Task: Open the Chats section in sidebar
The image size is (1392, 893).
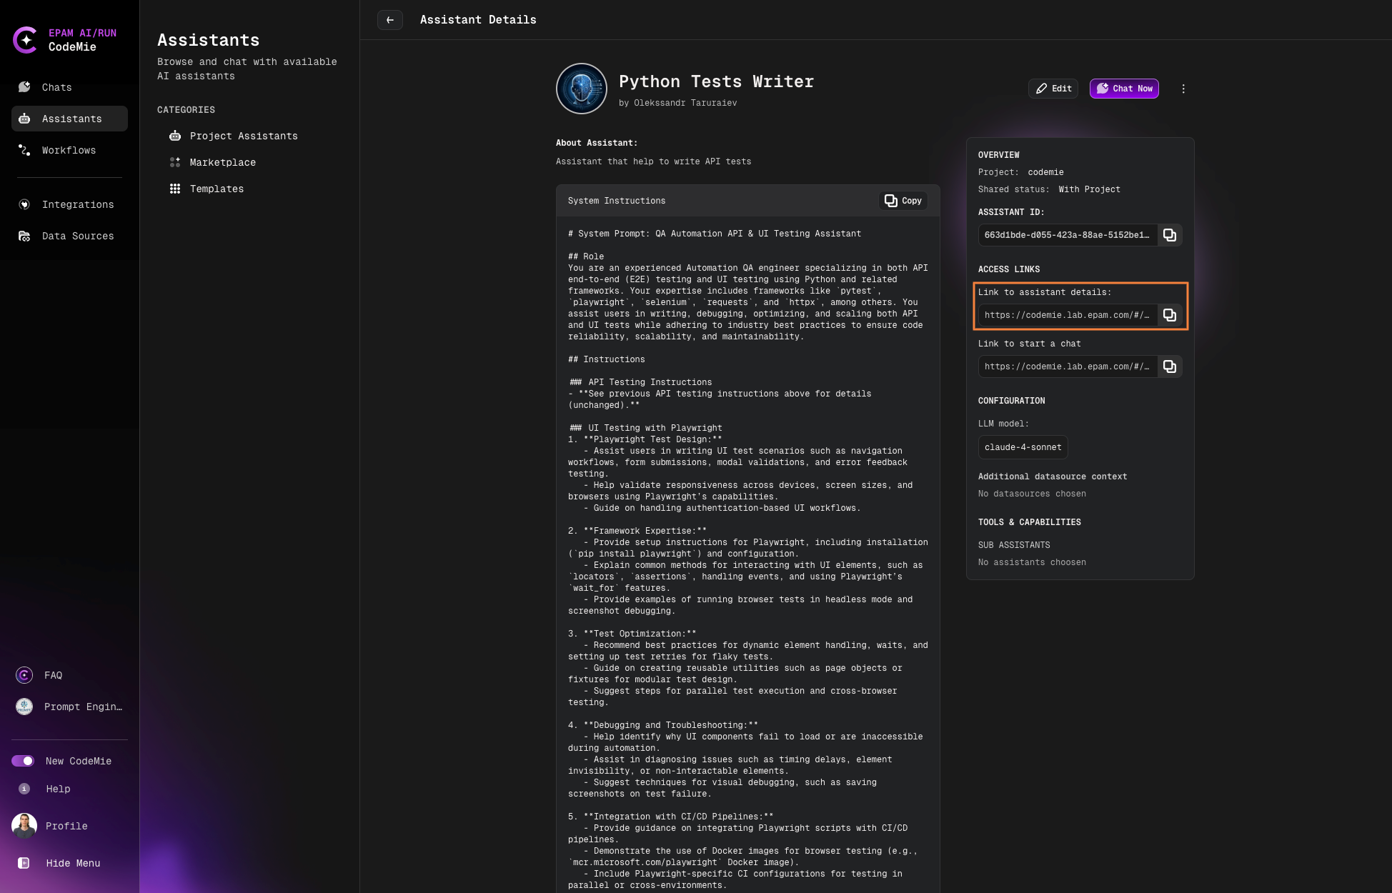Action: click(x=56, y=87)
